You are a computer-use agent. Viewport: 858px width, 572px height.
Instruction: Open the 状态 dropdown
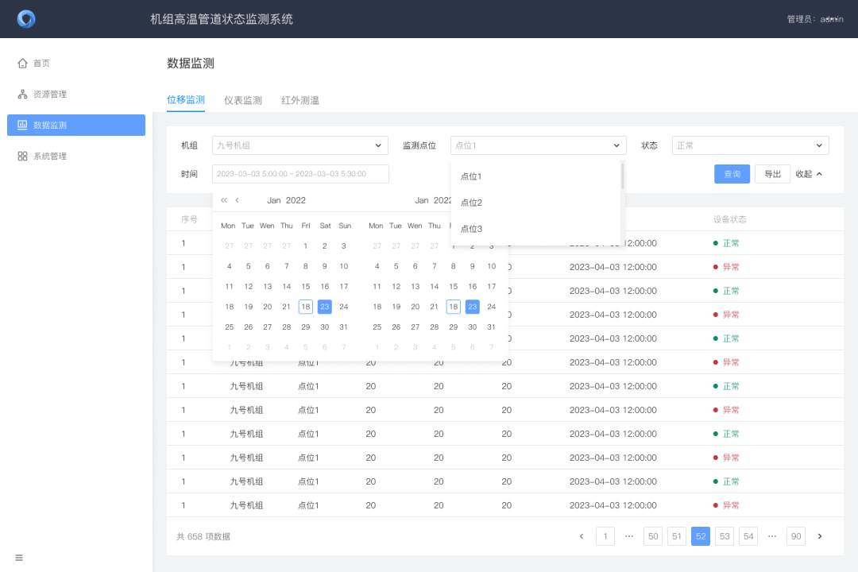750,145
